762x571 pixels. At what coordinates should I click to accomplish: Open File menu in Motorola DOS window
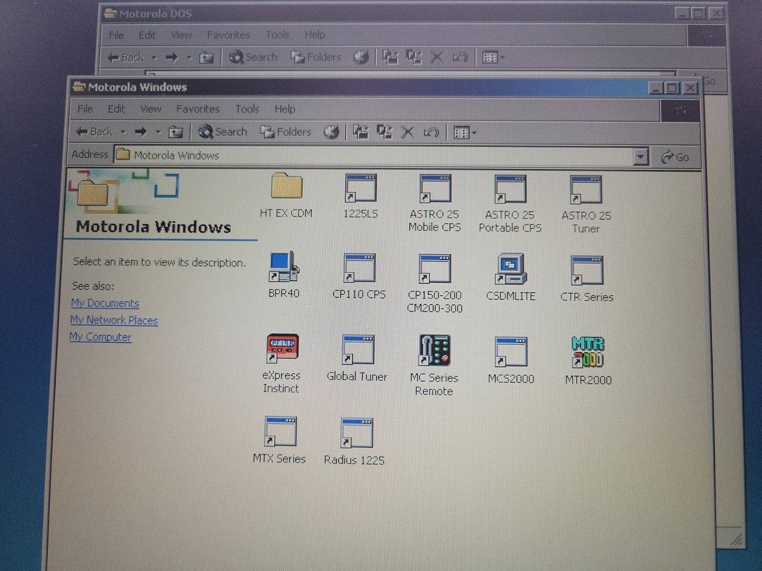click(x=116, y=35)
